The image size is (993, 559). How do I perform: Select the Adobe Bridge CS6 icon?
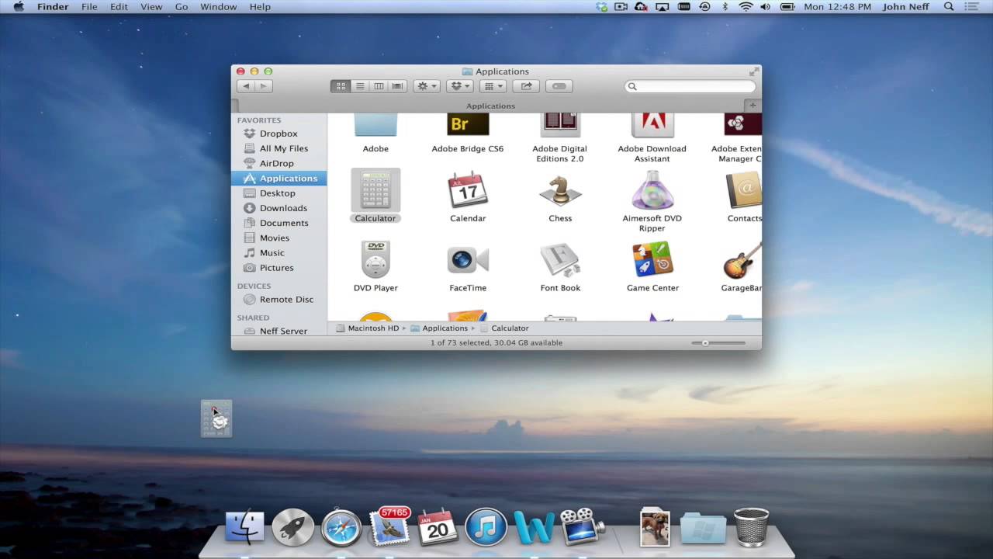click(x=468, y=124)
